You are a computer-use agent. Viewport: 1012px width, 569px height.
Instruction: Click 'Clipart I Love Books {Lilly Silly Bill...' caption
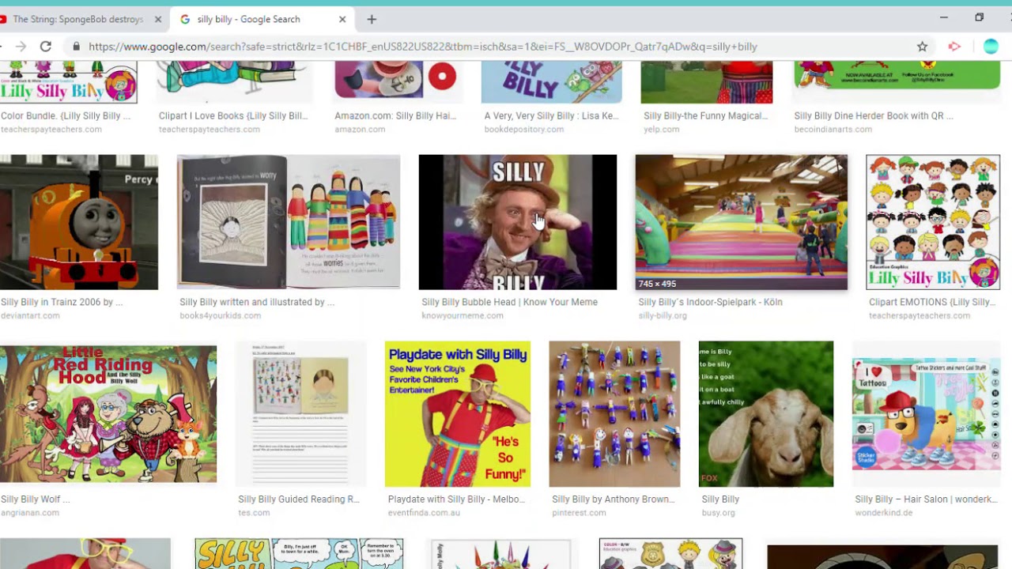233,115
